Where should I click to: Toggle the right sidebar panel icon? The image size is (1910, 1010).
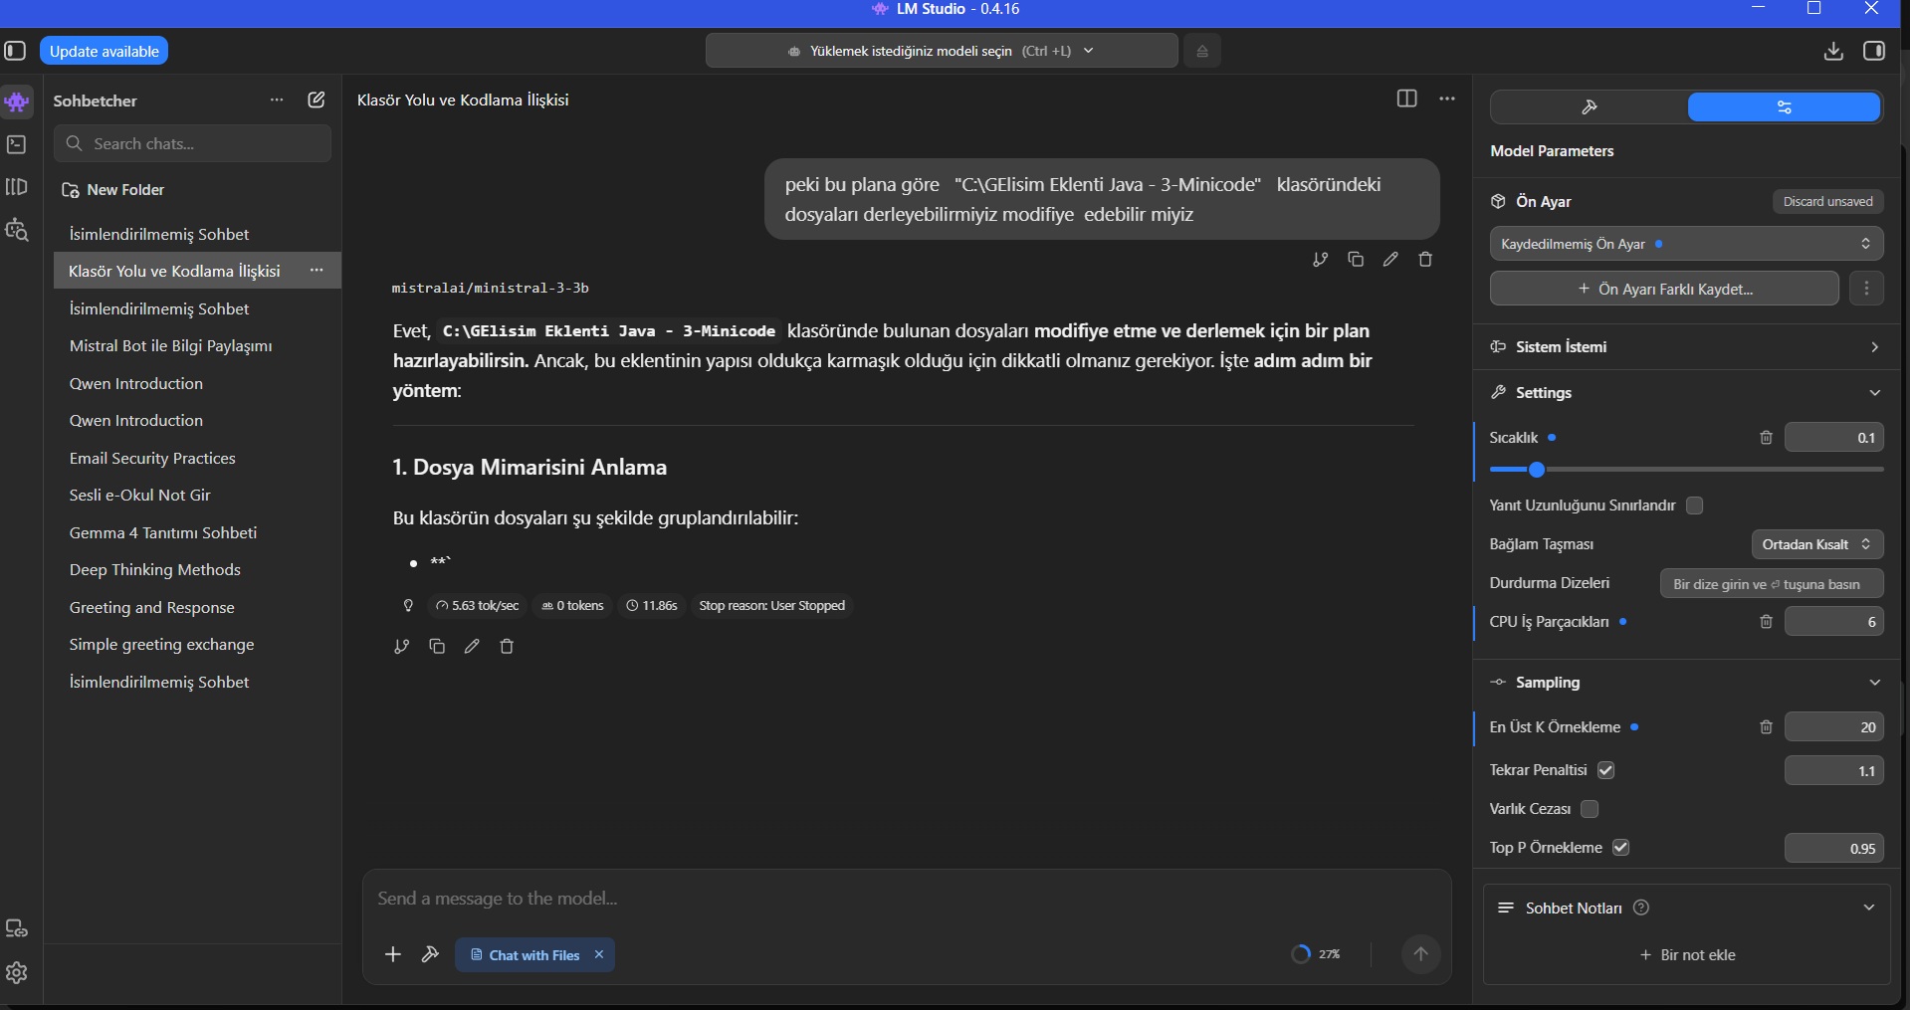(x=1874, y=51)
